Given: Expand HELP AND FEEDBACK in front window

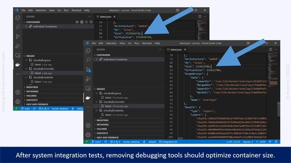Looking at the screenshot, I should click(129, 137).
